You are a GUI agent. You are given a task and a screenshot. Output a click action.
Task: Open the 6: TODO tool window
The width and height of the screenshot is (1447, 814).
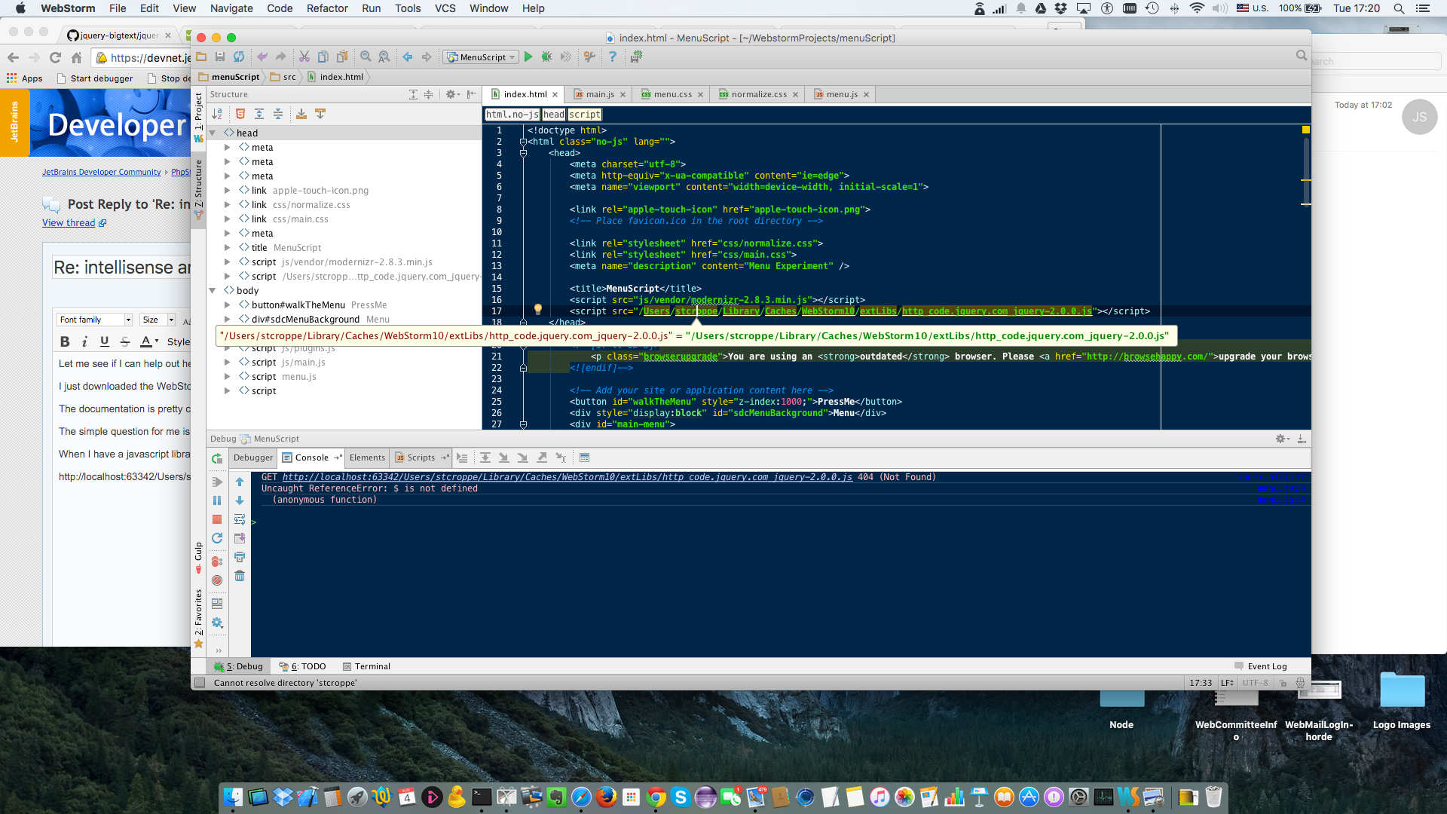(302, 666)
